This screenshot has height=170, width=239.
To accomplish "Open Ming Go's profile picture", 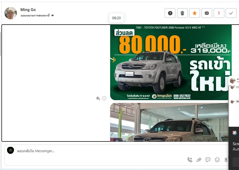I will tap(11, 13).
